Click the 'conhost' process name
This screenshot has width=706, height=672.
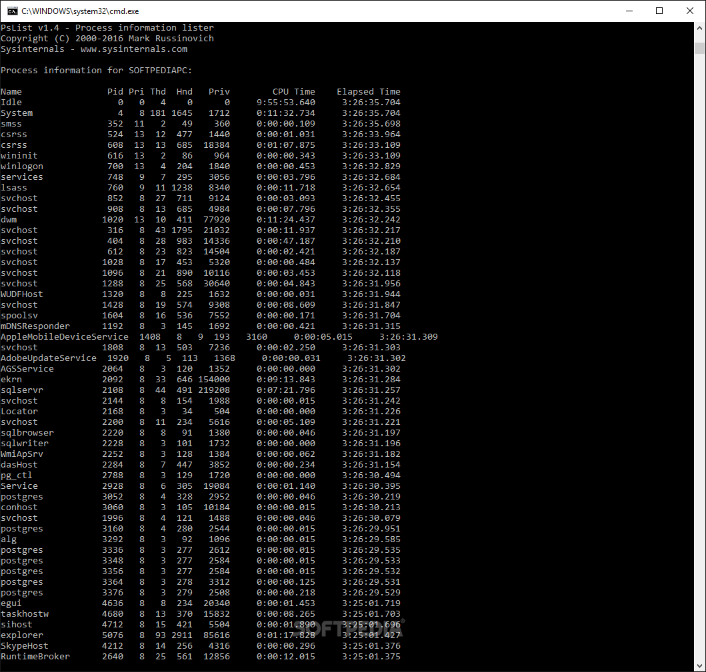(x=19, y=507)
